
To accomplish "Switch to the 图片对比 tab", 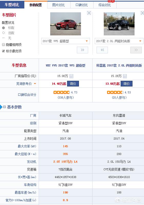I will coord(59,5).
